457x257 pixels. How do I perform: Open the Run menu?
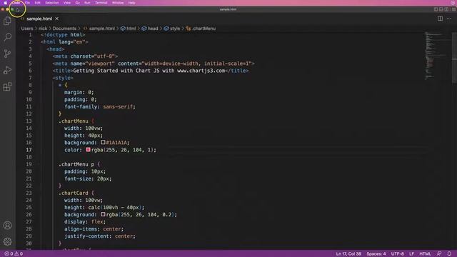click(x=87, y=3)
